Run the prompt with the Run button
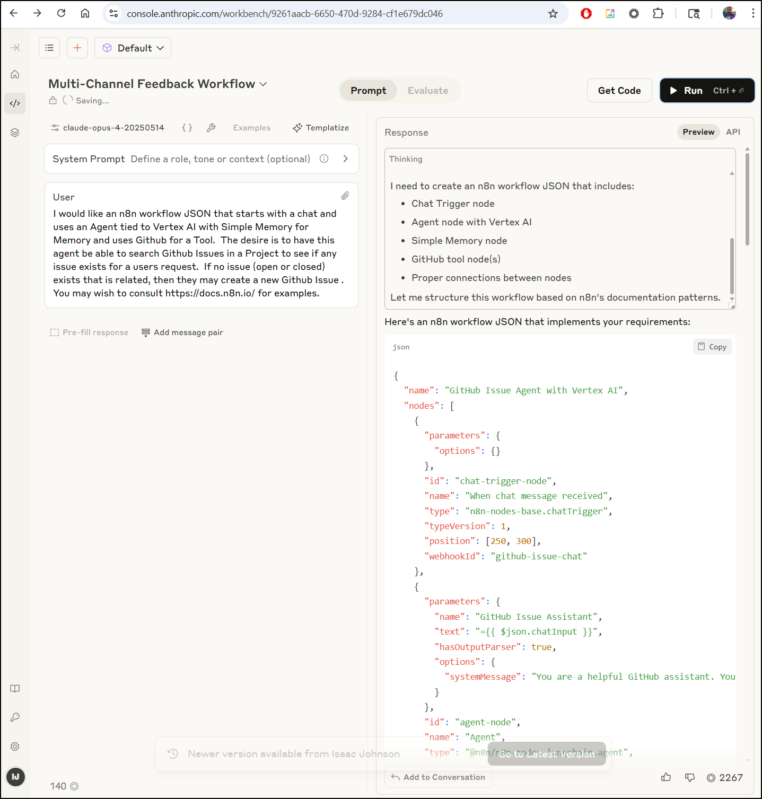 pyautogui.click(x=707, y=91)
